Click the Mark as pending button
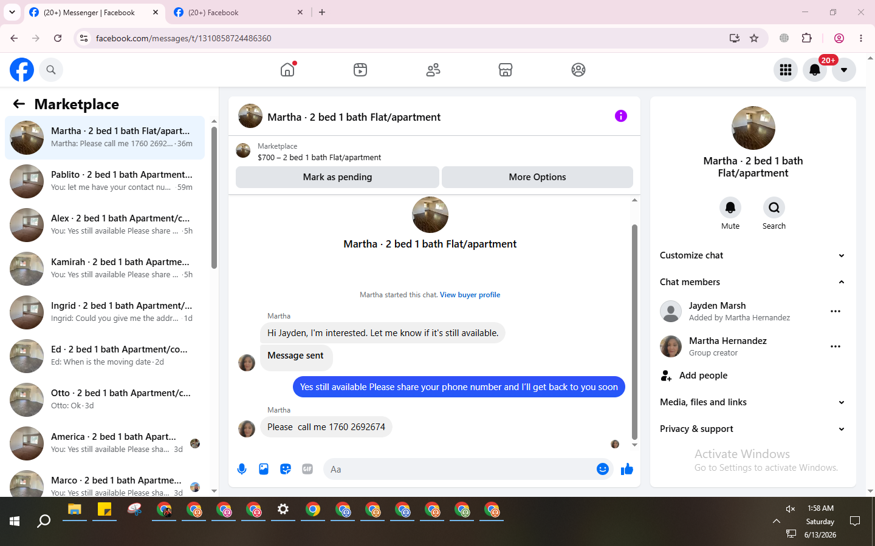875x546 pixels. 337,177
